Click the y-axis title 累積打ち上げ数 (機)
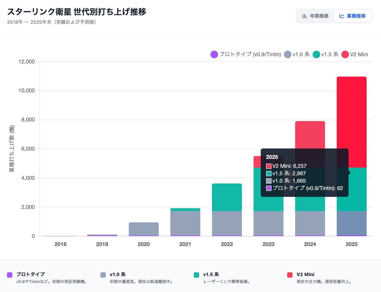The width and height of the screenshot is (381, 292). point(12,149)
